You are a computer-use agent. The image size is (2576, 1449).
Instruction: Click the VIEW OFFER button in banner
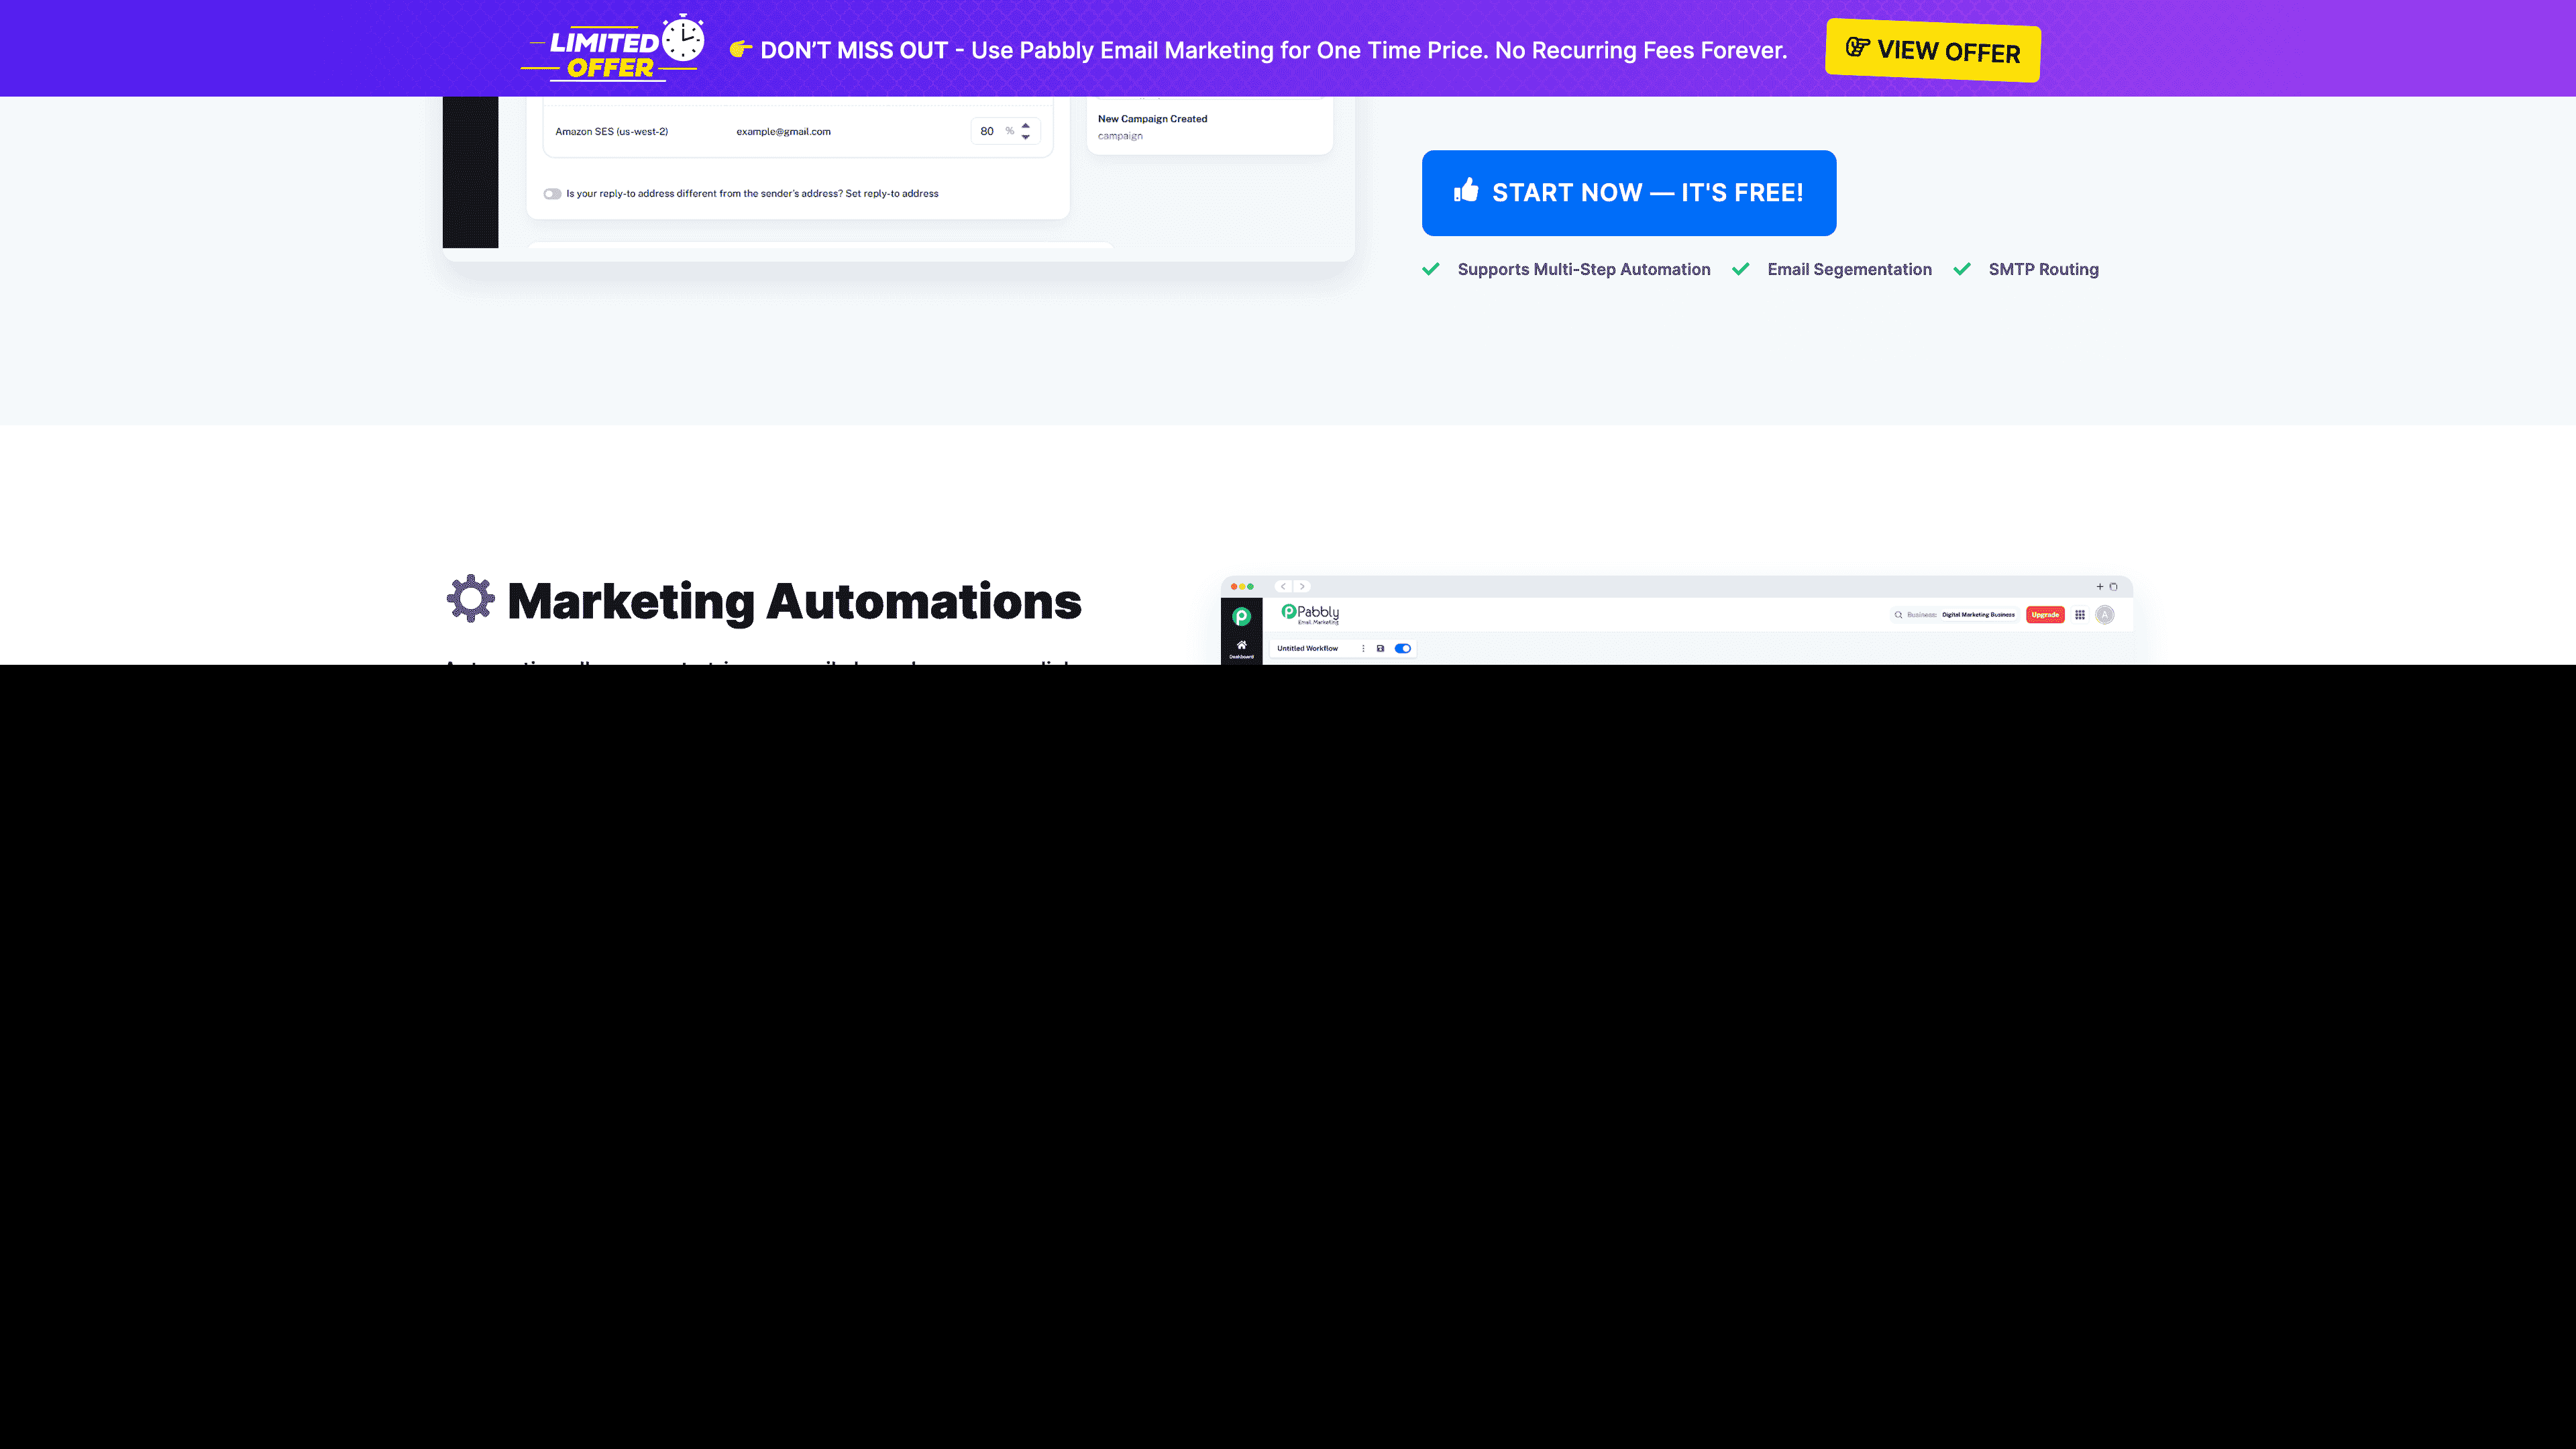click(1932, 50)
